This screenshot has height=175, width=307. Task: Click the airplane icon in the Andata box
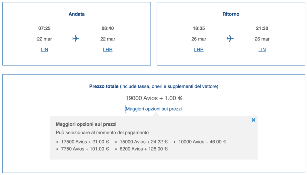pos(76,38)
